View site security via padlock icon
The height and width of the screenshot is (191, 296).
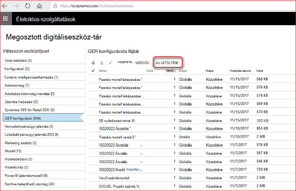55,6
